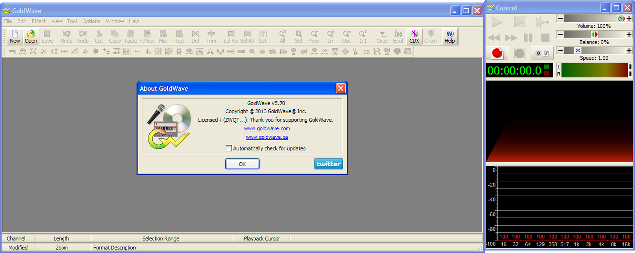Viewport: 635px width, 253px height.
Task: Click the Balance slider knob
Action: 594,34
